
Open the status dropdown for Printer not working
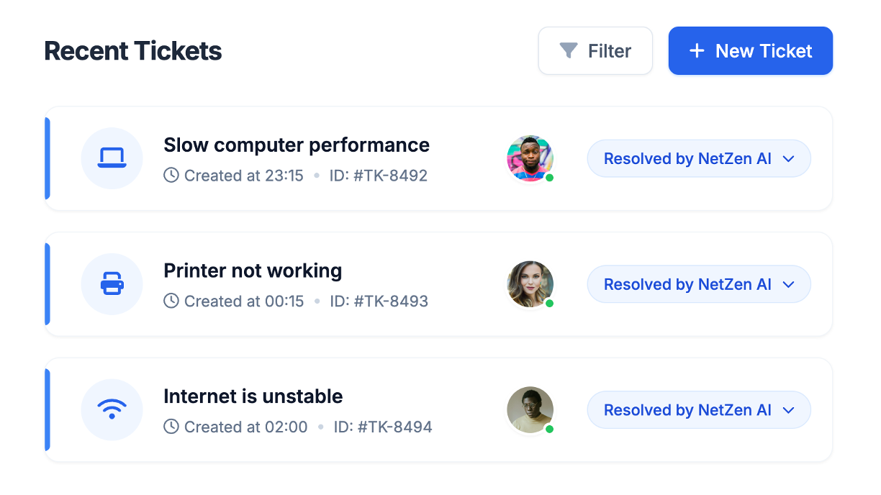coord(787,283)
